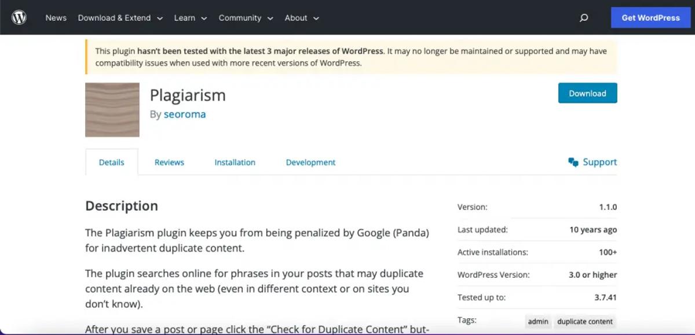Image resolution: width=695 pixels, height=335 pixels.
Task: Click the 'Tested up to:' label
Action: (x=481, y=297)
